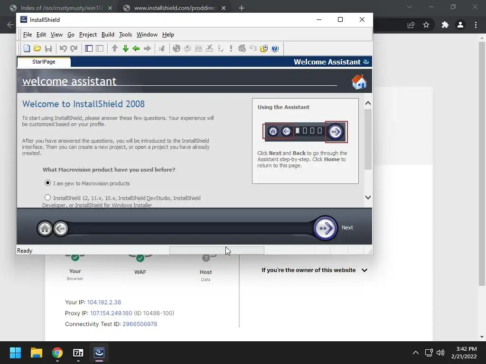Open File Explorer from taskbar
Image resolution: width=486 pixels, height=364 pixels.
click(36, 353)
